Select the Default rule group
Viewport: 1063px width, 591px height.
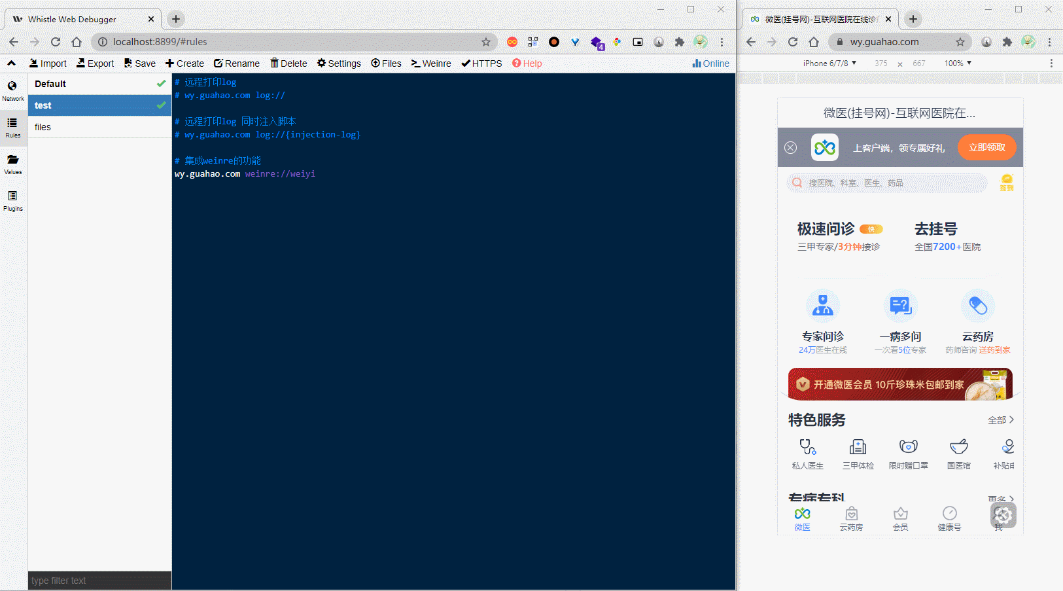(99, 84)
